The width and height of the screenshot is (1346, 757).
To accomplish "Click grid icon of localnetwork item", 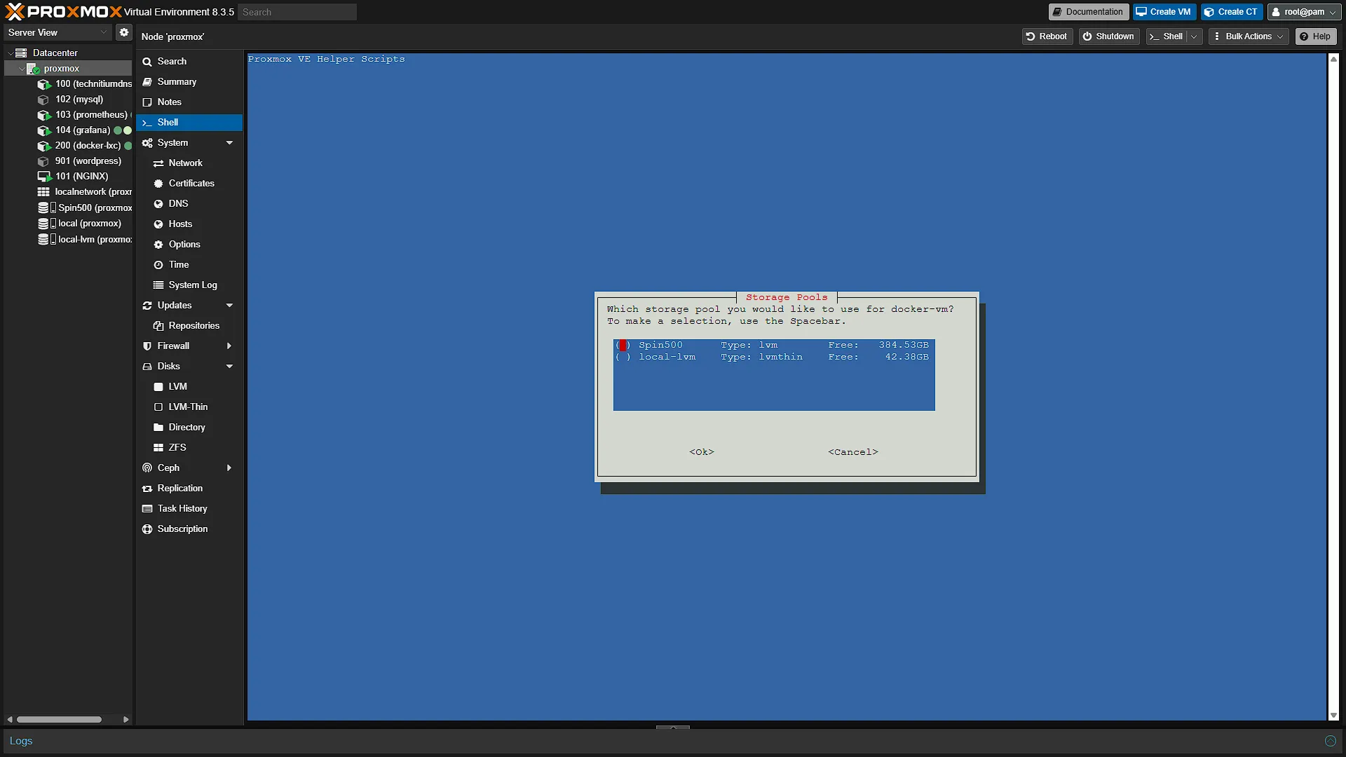I will (x=43, y=192).
